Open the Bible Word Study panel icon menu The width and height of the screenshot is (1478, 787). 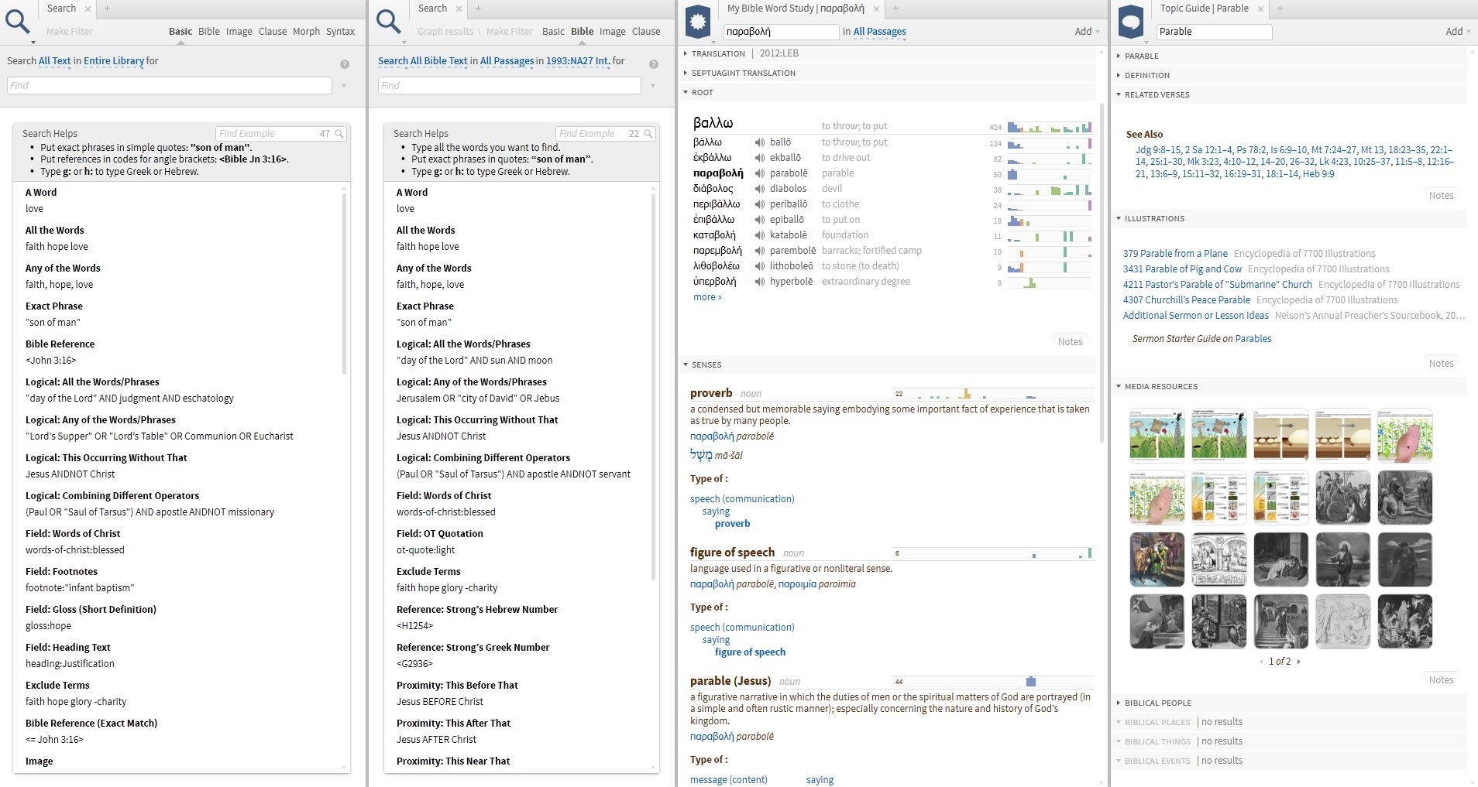[698, 22]
